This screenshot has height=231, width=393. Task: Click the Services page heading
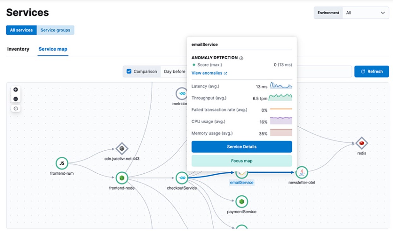[27, 12]
